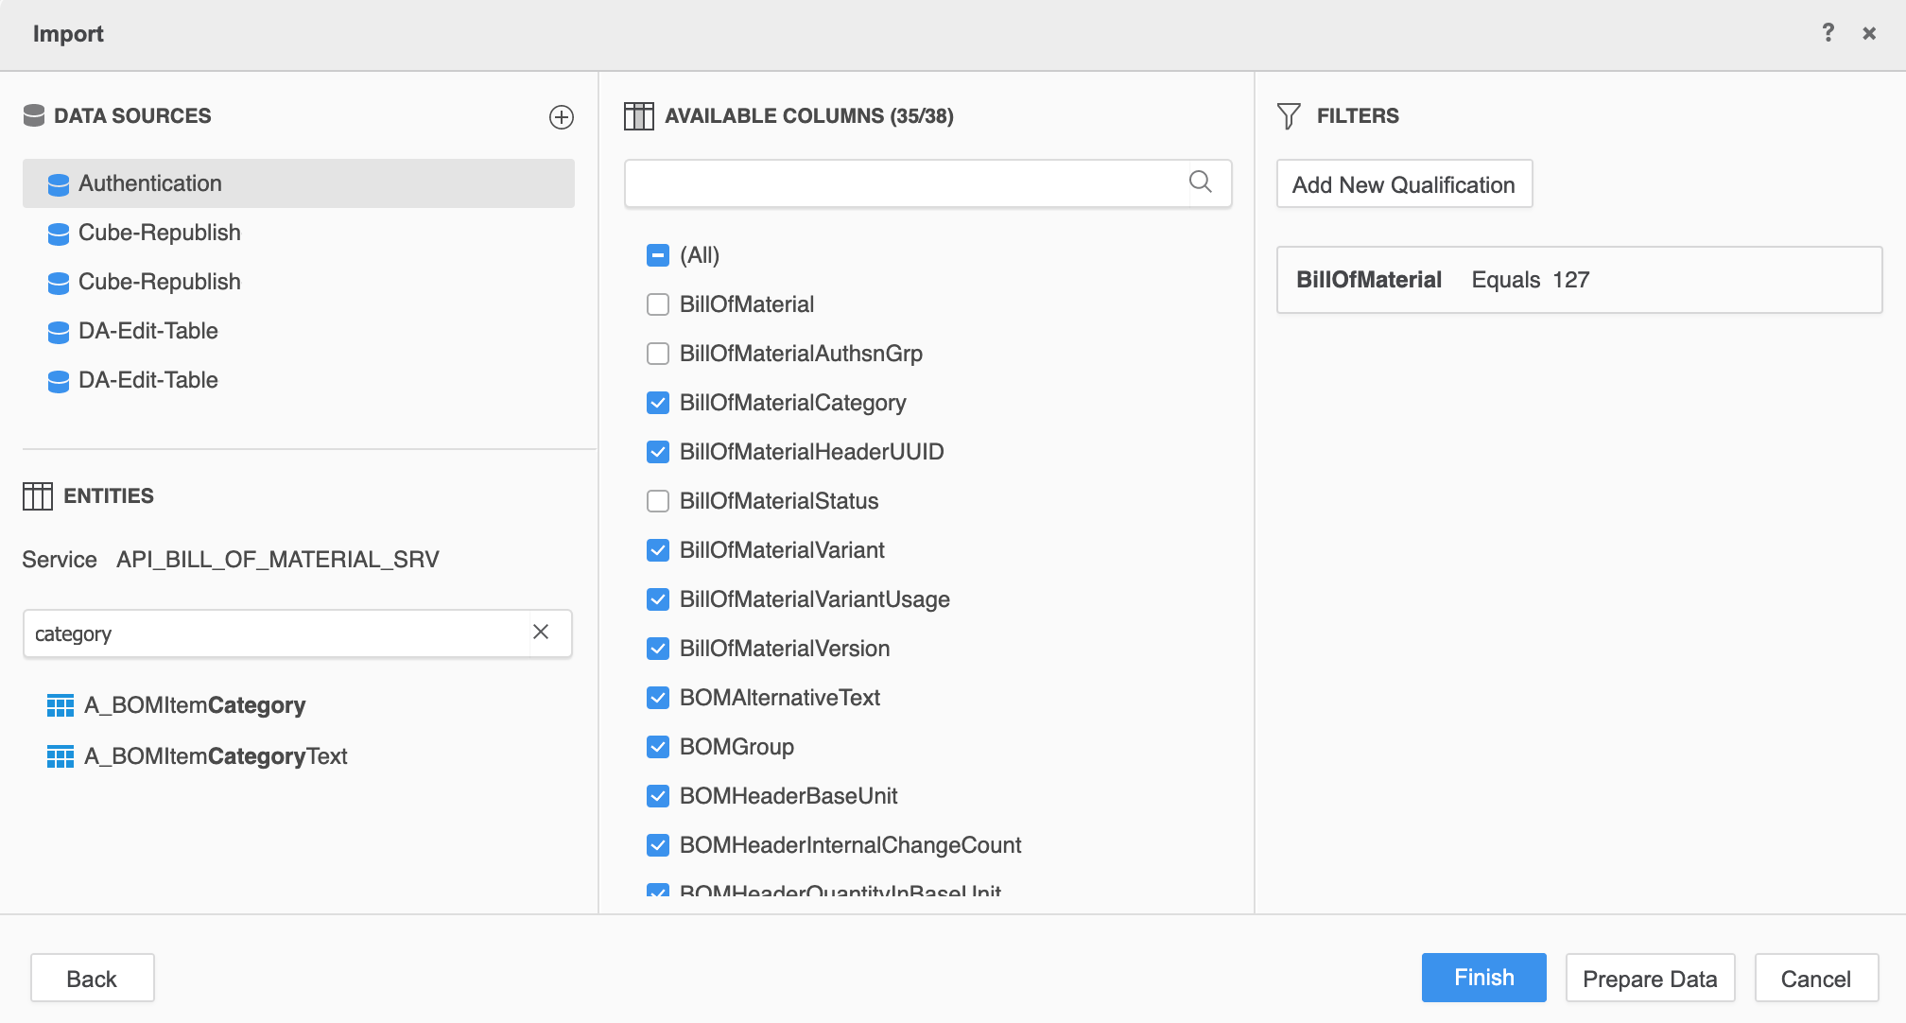Enable the BillOfMaterialStatus column
This screenshot has width=1906, height=1023.
click(658, 501)
